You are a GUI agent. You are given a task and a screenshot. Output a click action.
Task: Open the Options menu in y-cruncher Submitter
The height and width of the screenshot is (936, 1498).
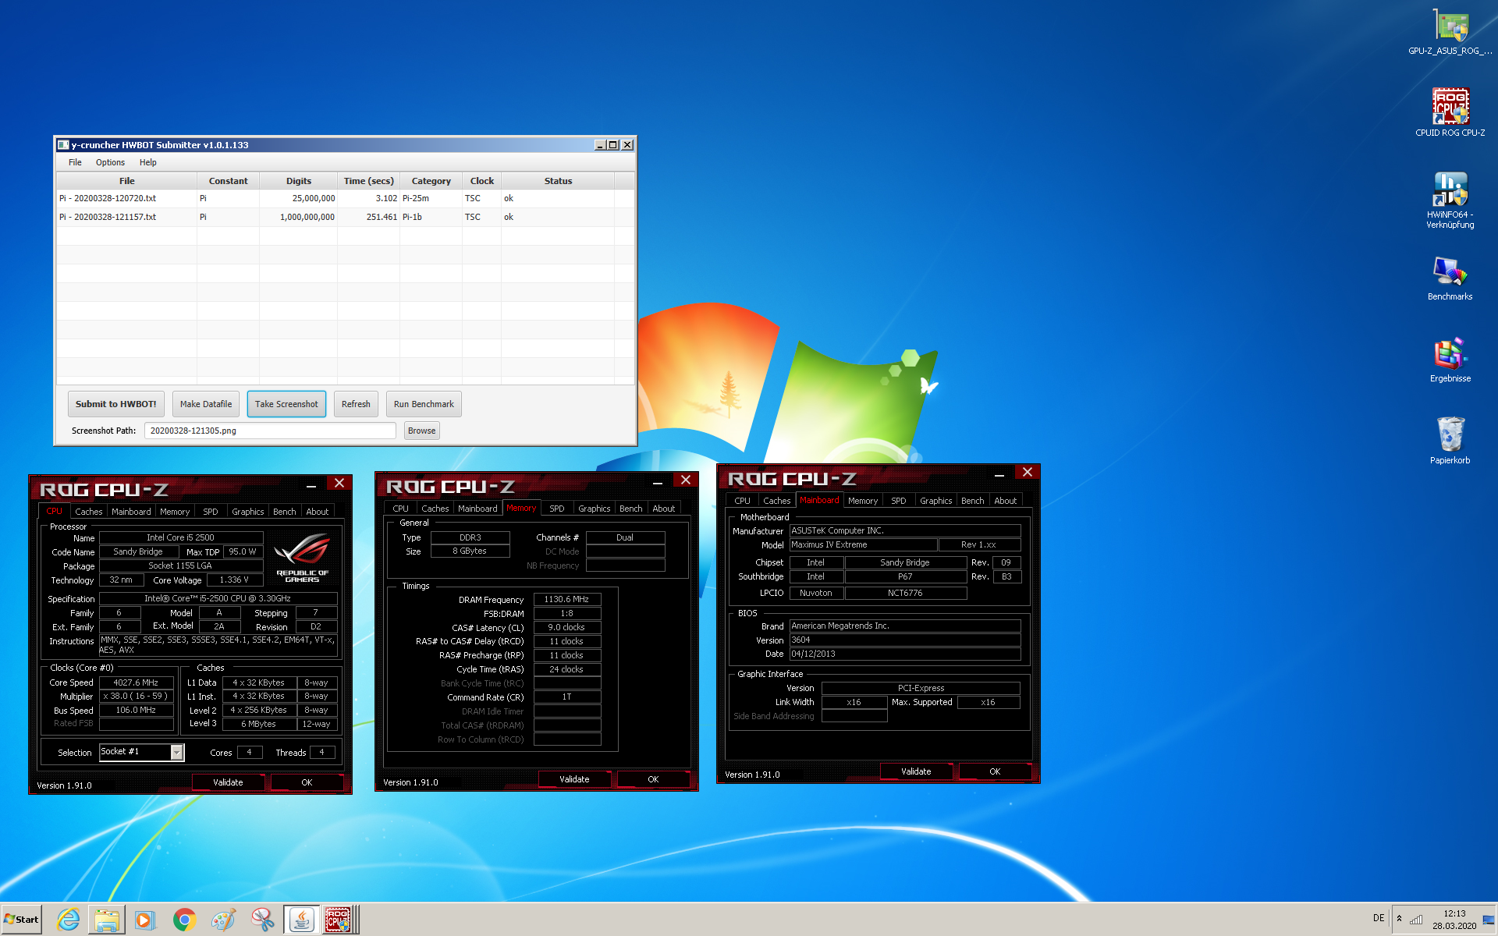click(110, 162)
